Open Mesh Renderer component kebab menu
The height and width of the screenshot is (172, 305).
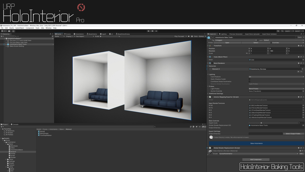[x=303, y=63]
